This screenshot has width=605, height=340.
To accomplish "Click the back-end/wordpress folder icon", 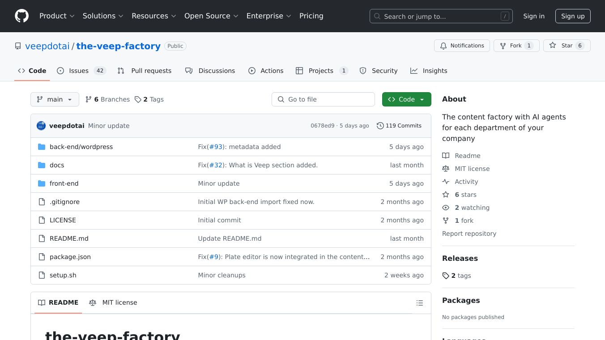I will tap(42, 147).
